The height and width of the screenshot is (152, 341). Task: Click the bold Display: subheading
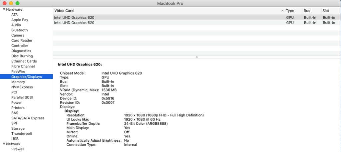72,111
